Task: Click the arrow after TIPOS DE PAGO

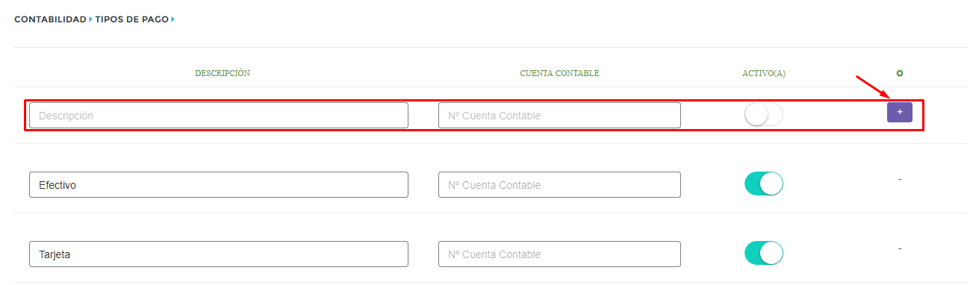Action: pos(173,19)
